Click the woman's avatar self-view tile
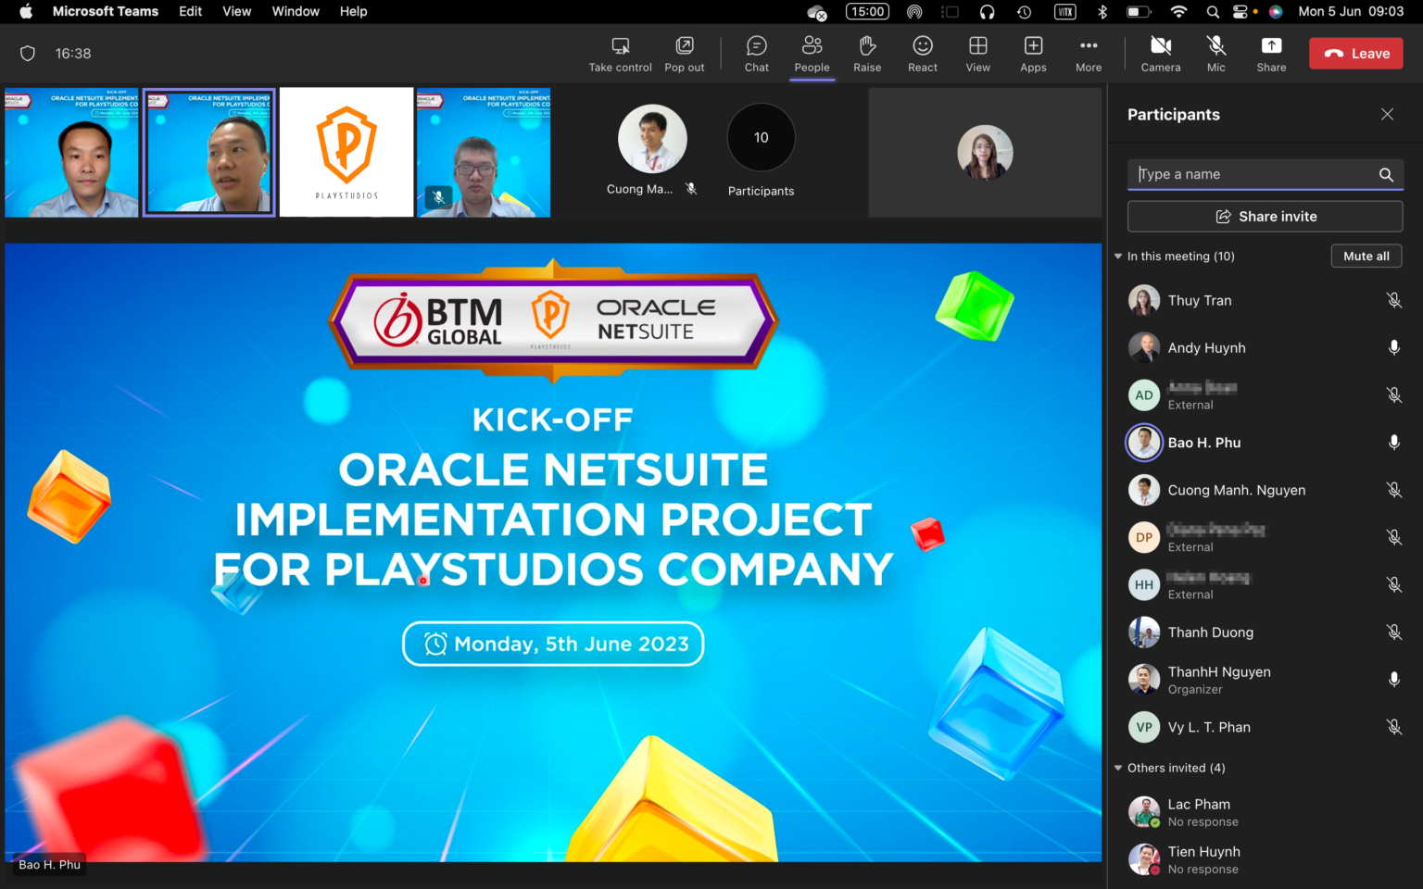 point(985,153)
